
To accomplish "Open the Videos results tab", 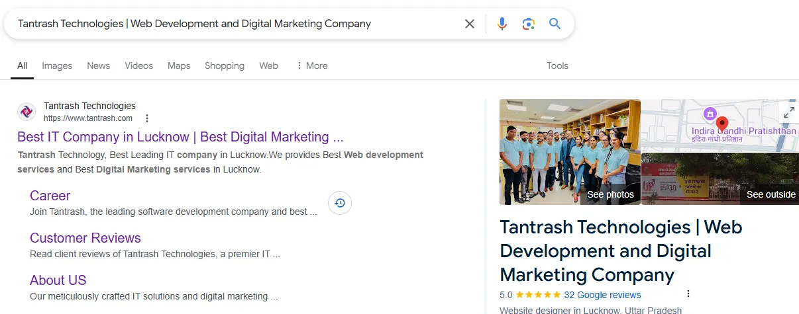I will click(138, 65).
